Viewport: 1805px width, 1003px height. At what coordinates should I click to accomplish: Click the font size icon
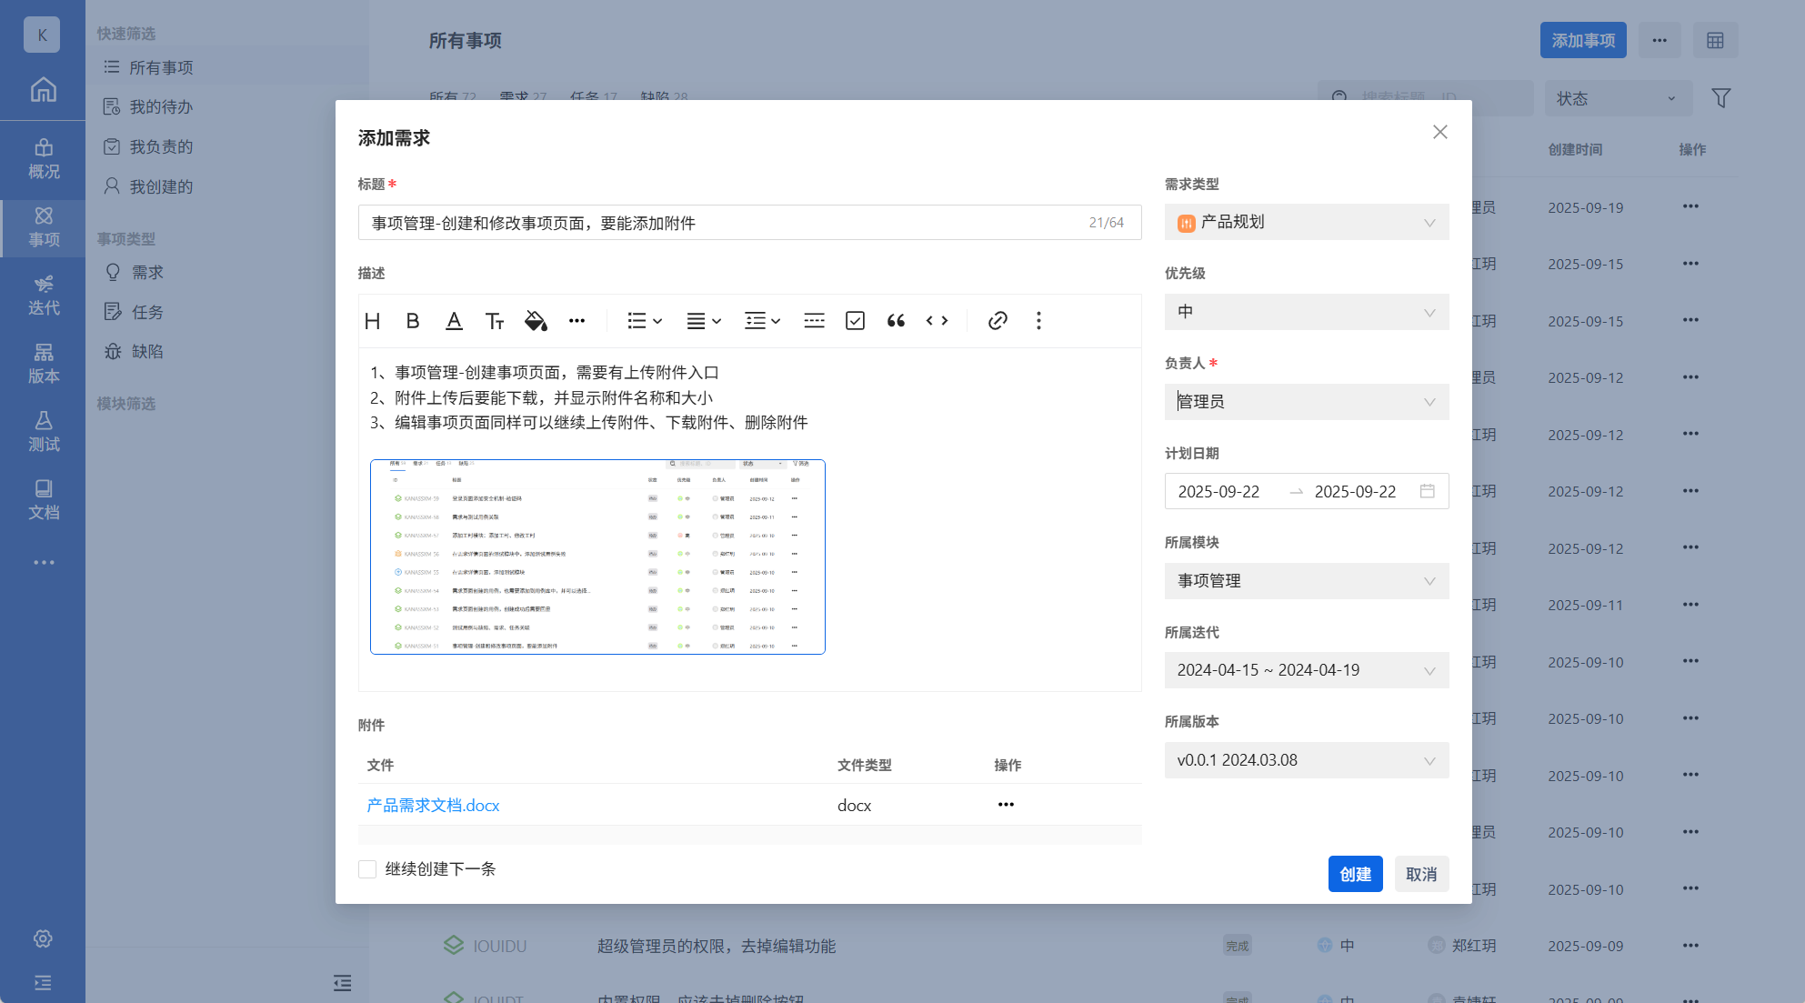coord(495,321)
